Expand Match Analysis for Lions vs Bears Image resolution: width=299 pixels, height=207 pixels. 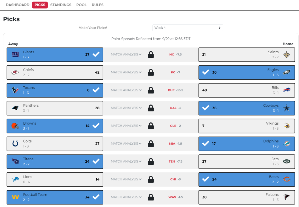126,179
